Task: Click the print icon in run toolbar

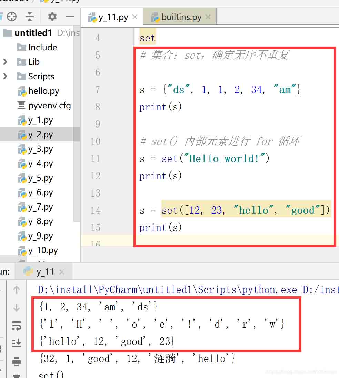Action: click(17, 361)
